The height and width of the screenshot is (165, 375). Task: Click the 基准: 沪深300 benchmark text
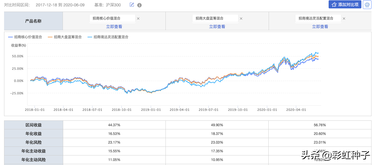click(108, 5)
